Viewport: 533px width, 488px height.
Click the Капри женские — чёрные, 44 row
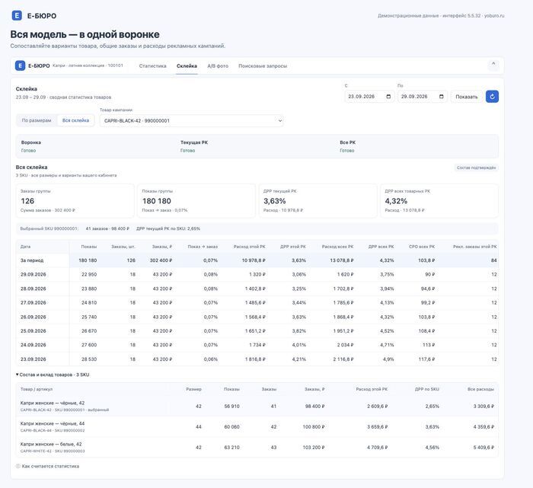tap(257, 427)
